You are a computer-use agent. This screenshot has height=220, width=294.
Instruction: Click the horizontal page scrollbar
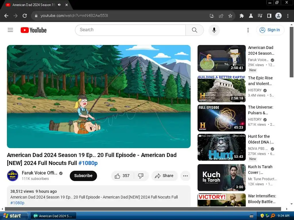[143, 209]
